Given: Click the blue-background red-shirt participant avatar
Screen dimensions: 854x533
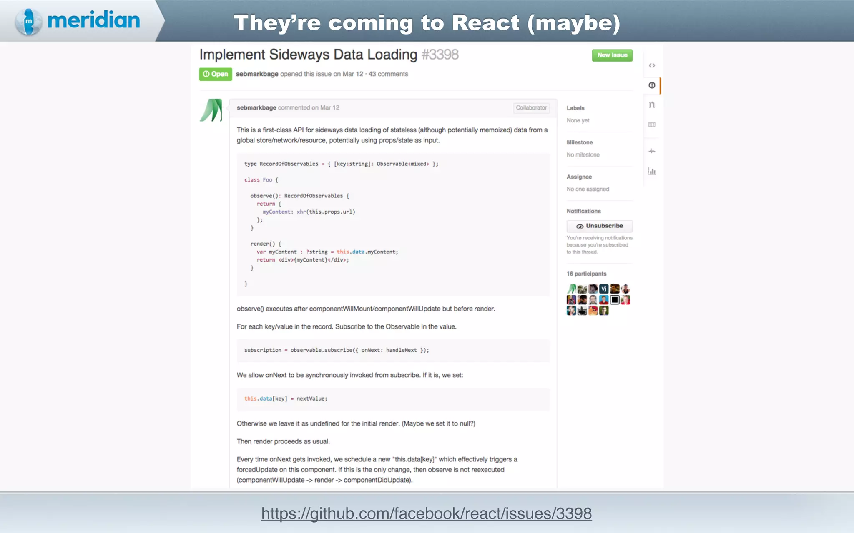Looking at the screenshot, I should [604, 300].
